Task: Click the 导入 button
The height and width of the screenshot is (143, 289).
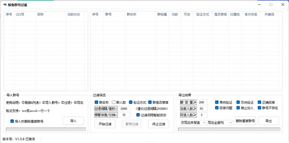Action: tap(73, 121)
